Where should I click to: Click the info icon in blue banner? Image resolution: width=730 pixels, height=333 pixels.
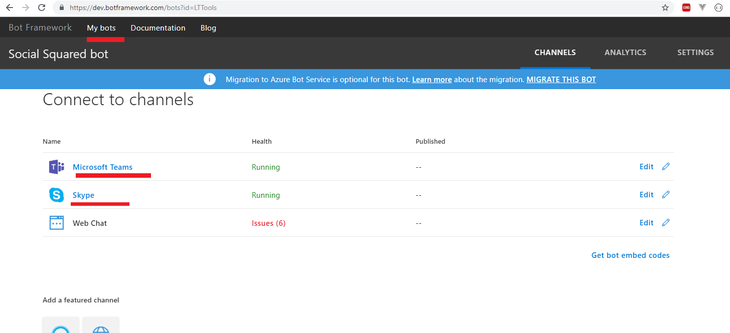pyautogui.click(x=209, y=79)
